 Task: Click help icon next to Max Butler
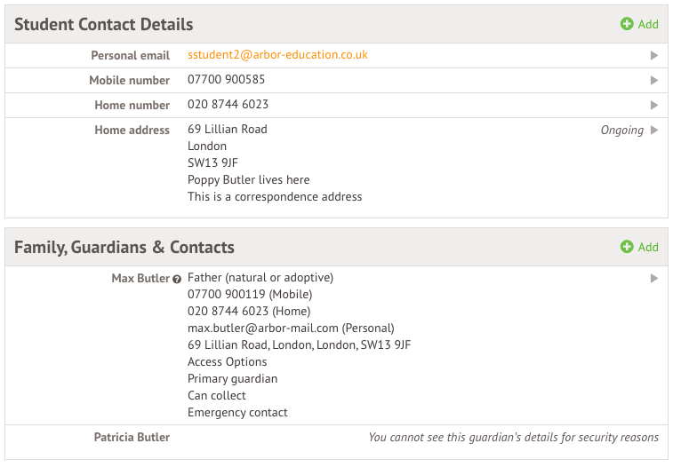[177, 279]
